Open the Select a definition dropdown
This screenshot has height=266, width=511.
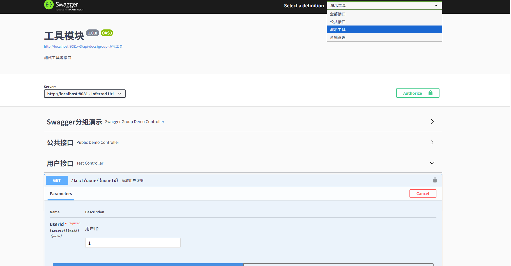point(384,5)
